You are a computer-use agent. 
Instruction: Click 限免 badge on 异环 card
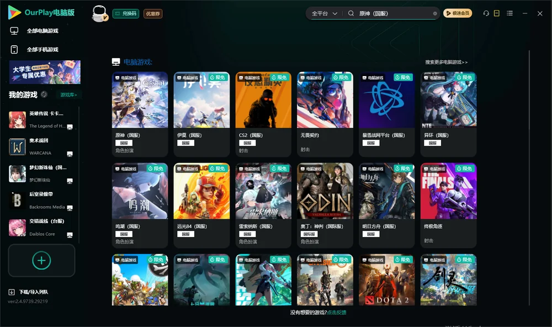pyautogui.click(x=465, y=77)
